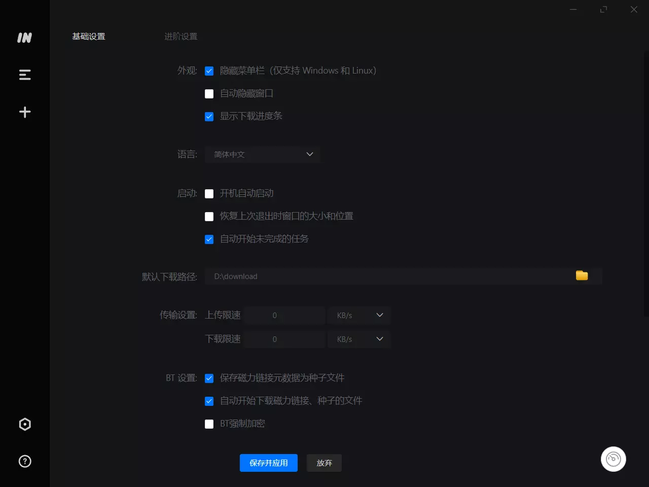Select the 基础设置 tab
Viewport: 649px width, 487px height.
(89, 37)
